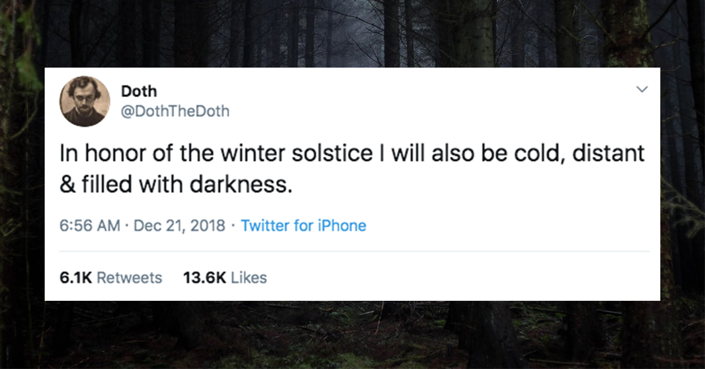Click the dark forest background above tweet
The width and height of the screenshot is (705, 369).
pyautogui.click(x=352, y=33)
